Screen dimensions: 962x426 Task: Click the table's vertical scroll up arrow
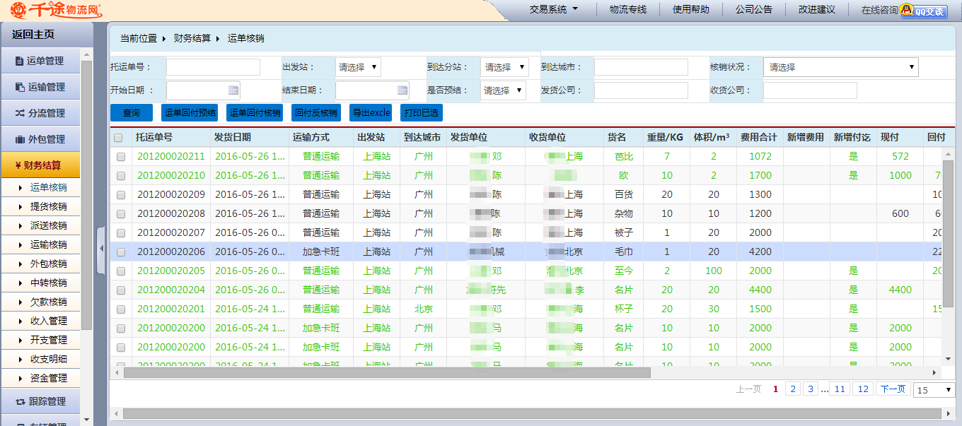click(949, 153)
